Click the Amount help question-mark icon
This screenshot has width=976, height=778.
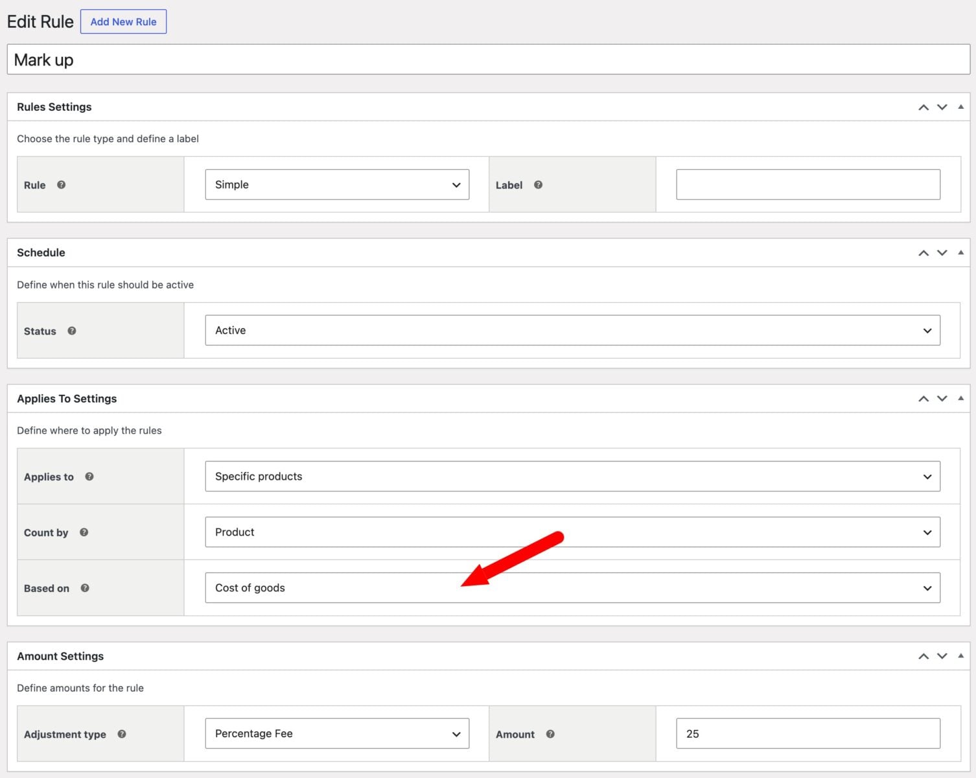550,734
